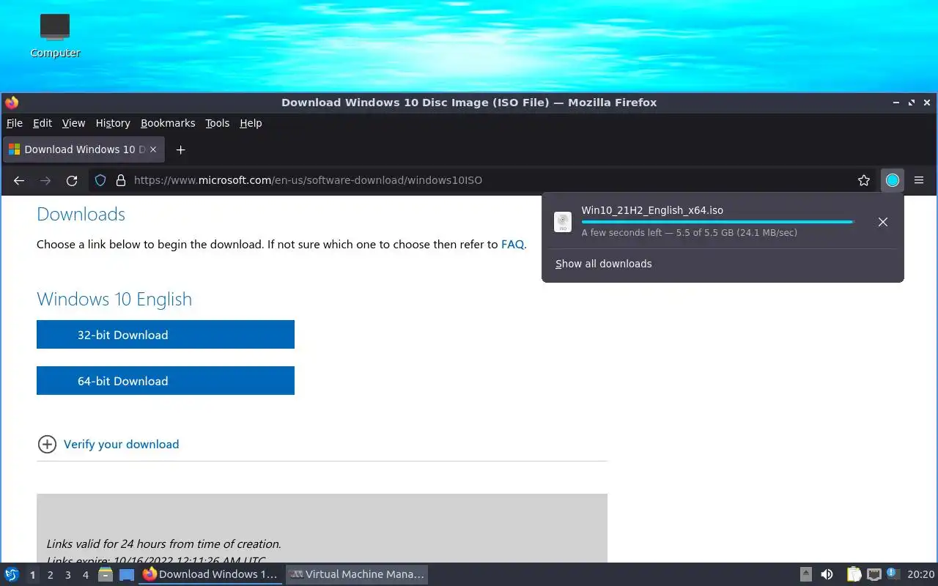
Task: View site security padlock details
Action: point(121,180)
